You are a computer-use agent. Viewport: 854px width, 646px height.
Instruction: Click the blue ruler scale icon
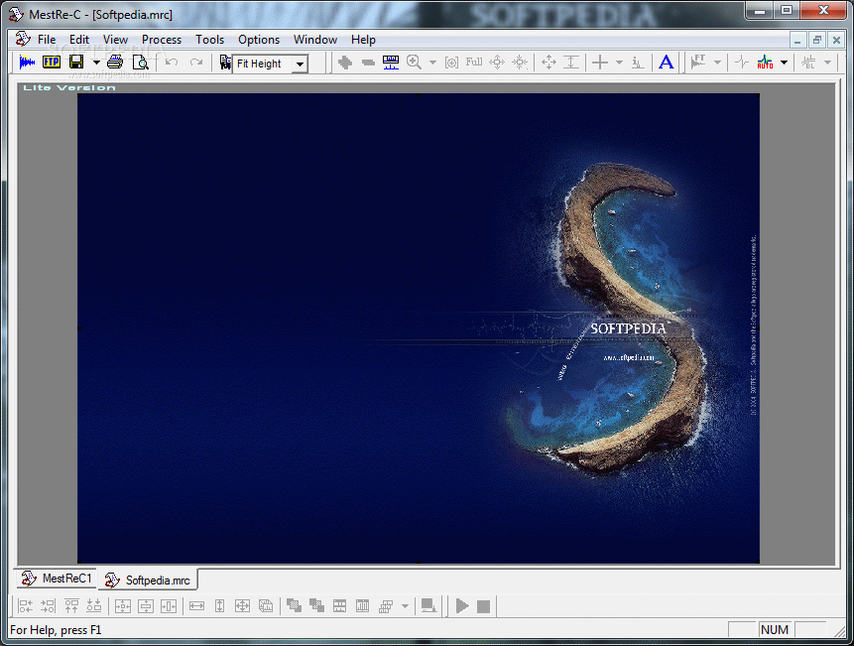point(391,63)
